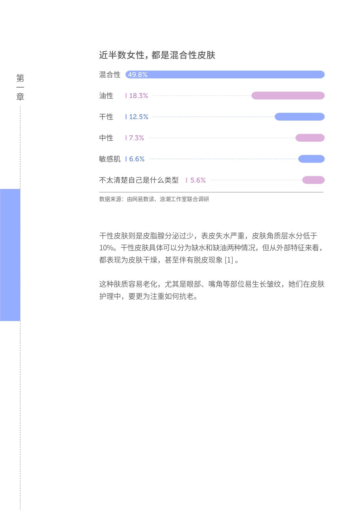The height and width of the screenshot is (510, 361).
Task: Click the 7.3% percentage value
Action: pos(136,138)
